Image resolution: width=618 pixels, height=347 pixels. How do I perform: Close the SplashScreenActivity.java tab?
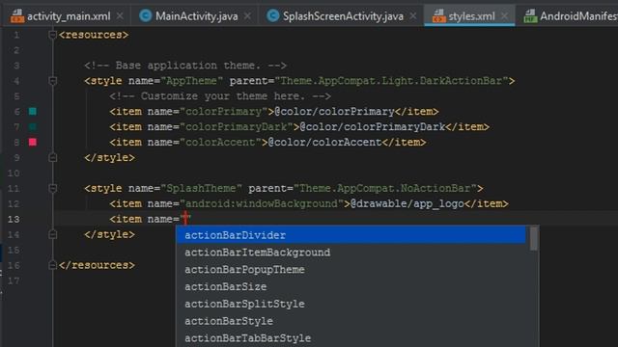pyautogui.click(x=412, y=16)
